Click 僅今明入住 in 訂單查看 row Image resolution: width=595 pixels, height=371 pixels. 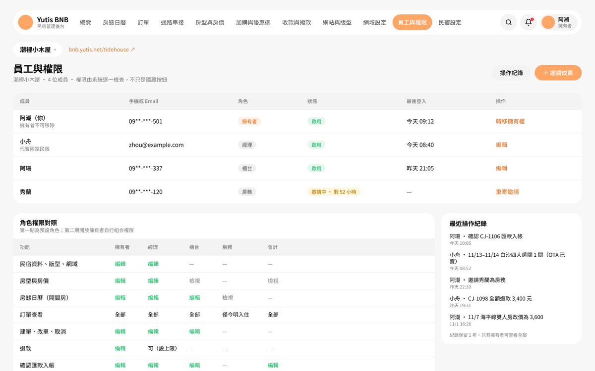click(x=236, y=315)
